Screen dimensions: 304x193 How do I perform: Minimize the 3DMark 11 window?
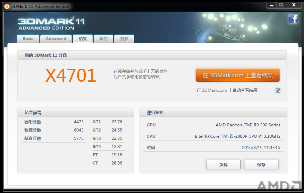coord(272,5)
